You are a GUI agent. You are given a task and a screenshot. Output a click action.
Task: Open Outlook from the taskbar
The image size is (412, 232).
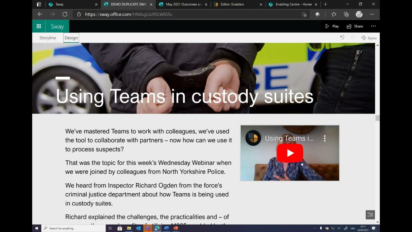click(138, 228)
